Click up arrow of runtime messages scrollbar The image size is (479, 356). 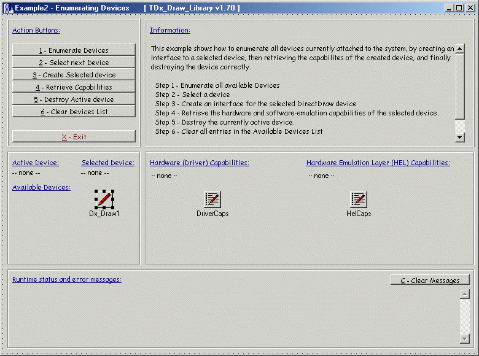point(464,294)
